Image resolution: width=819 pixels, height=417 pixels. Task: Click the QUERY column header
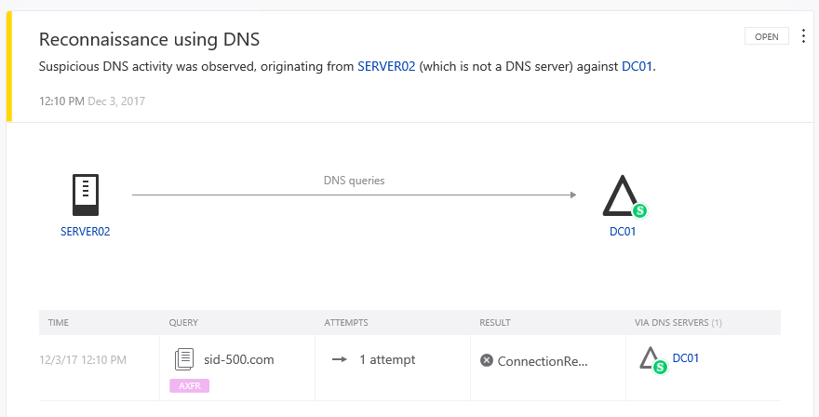click(x=183, y=322)
